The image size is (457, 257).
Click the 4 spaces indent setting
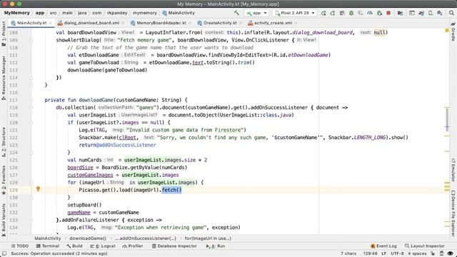417,253
